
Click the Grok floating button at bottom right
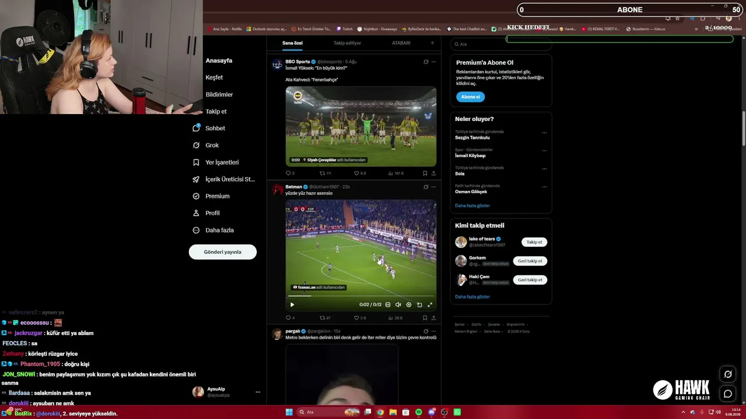(728, 374)
